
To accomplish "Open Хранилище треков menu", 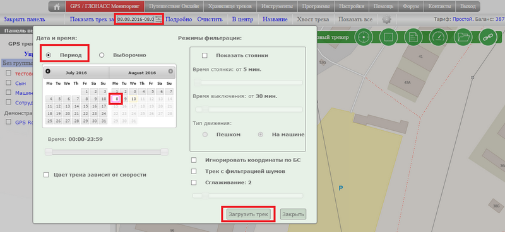I will coord(229,6).
